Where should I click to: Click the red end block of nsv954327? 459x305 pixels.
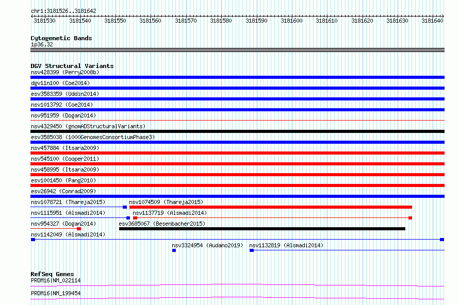point(79,229)
